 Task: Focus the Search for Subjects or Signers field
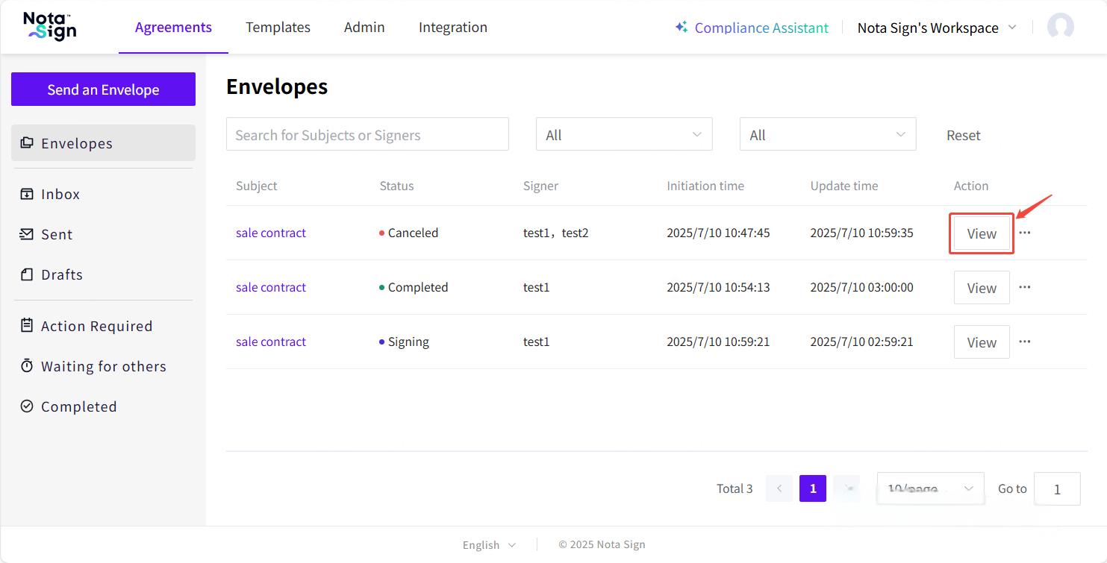coord(367,135)
